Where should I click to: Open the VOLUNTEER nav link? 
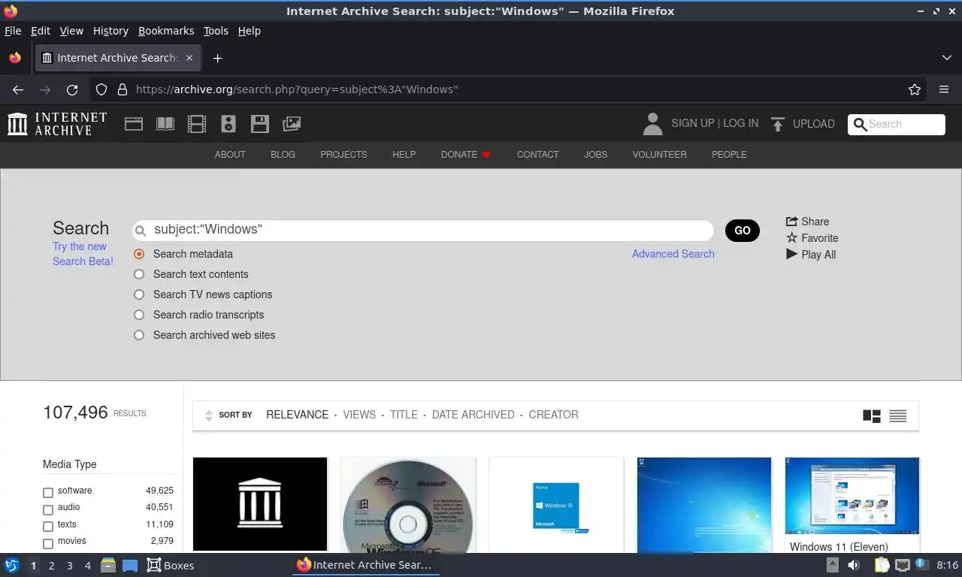(660, 155)
